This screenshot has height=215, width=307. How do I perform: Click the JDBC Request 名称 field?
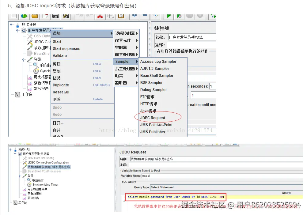216,159
